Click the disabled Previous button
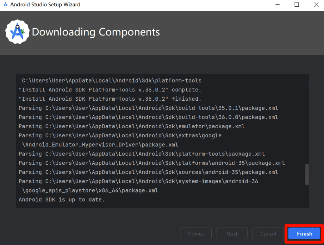This screenshot has width=324, height=245. click(x=196, y=234)
